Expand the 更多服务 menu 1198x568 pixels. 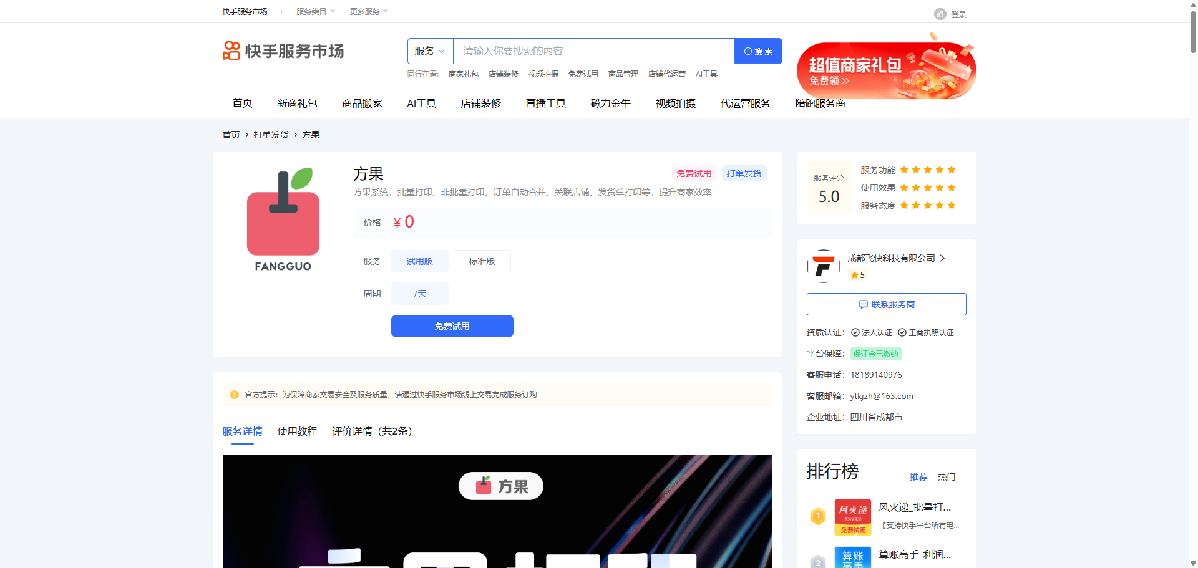tap(369, 12)
